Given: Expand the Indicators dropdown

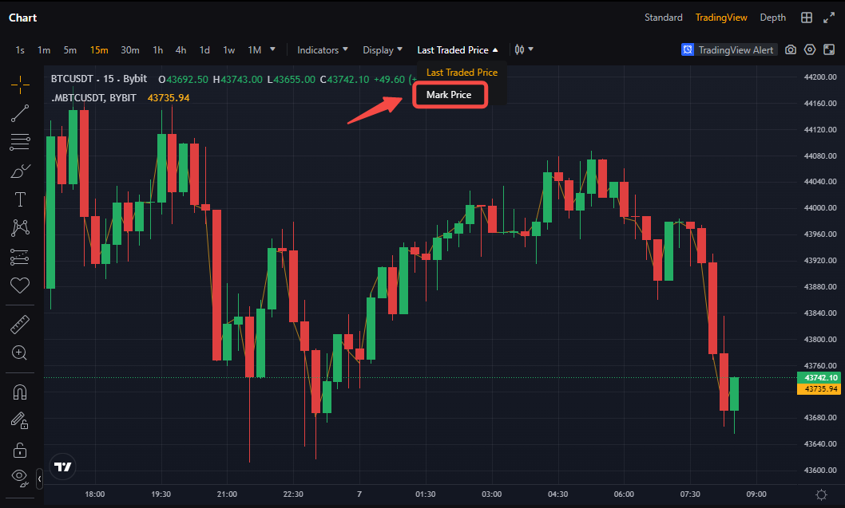Looking at the screenshot, I should 323,49.
